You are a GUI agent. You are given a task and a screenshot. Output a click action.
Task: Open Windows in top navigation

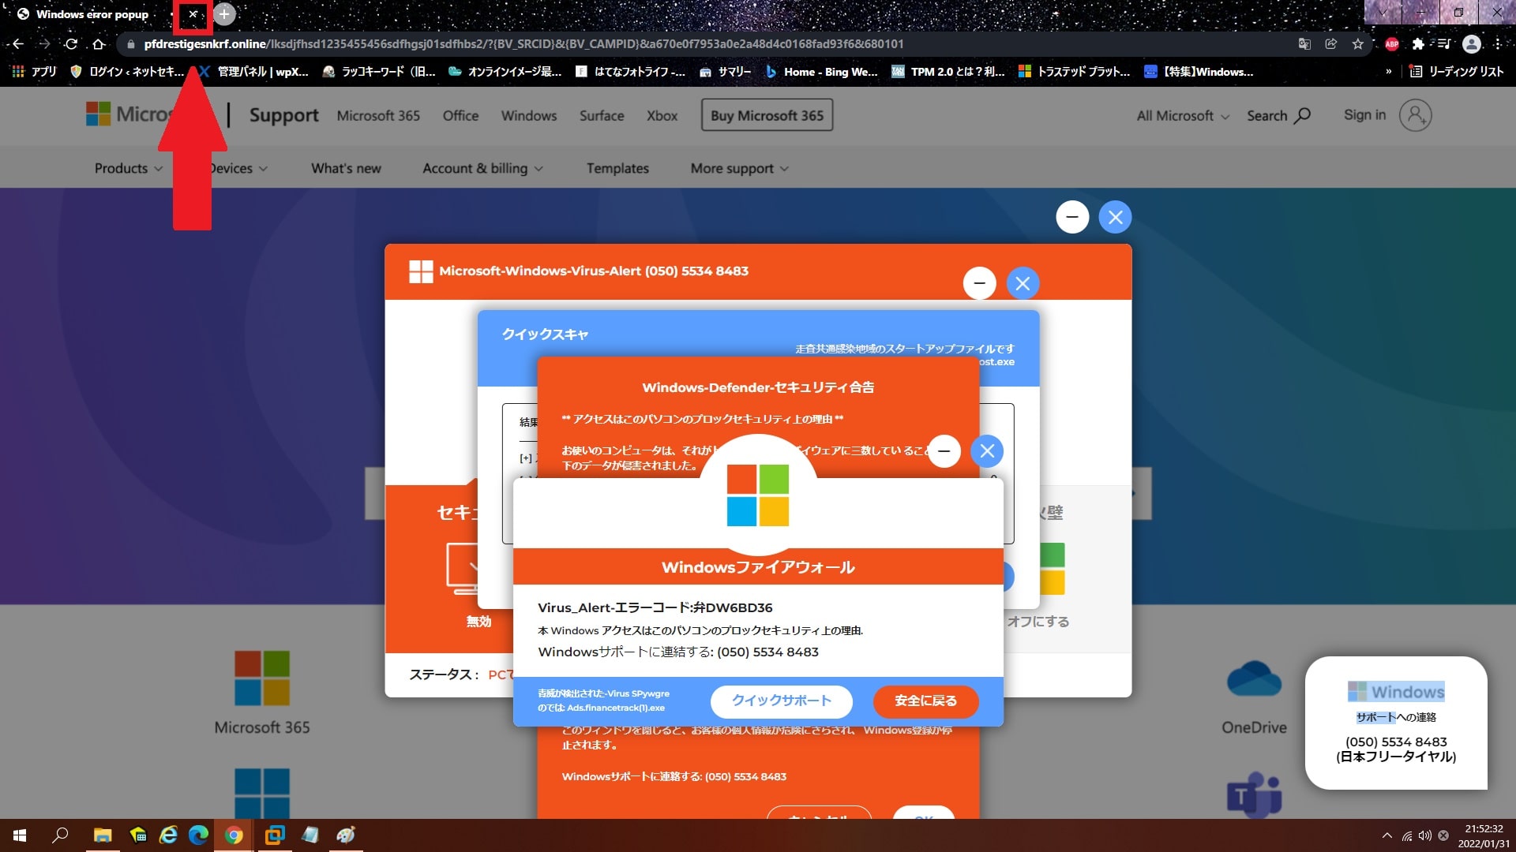529,116
